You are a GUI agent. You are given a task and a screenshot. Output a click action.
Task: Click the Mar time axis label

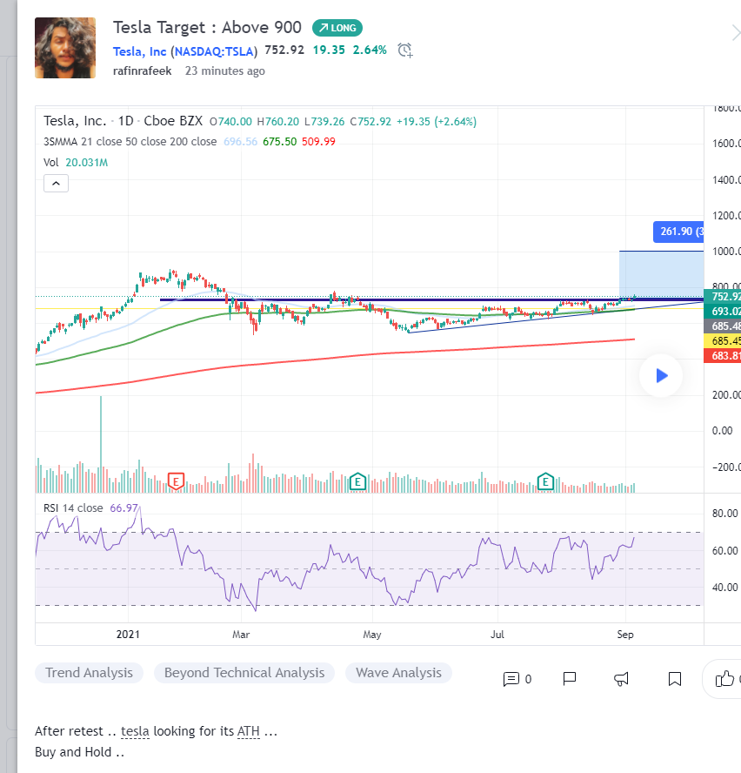[241, 635]
